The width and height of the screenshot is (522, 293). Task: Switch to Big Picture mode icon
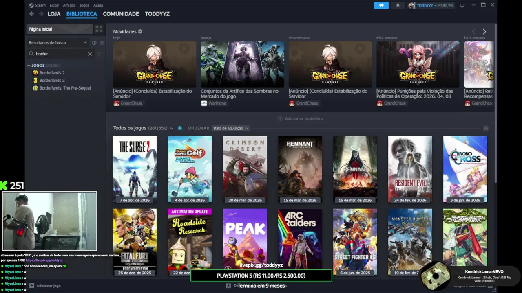462,5
